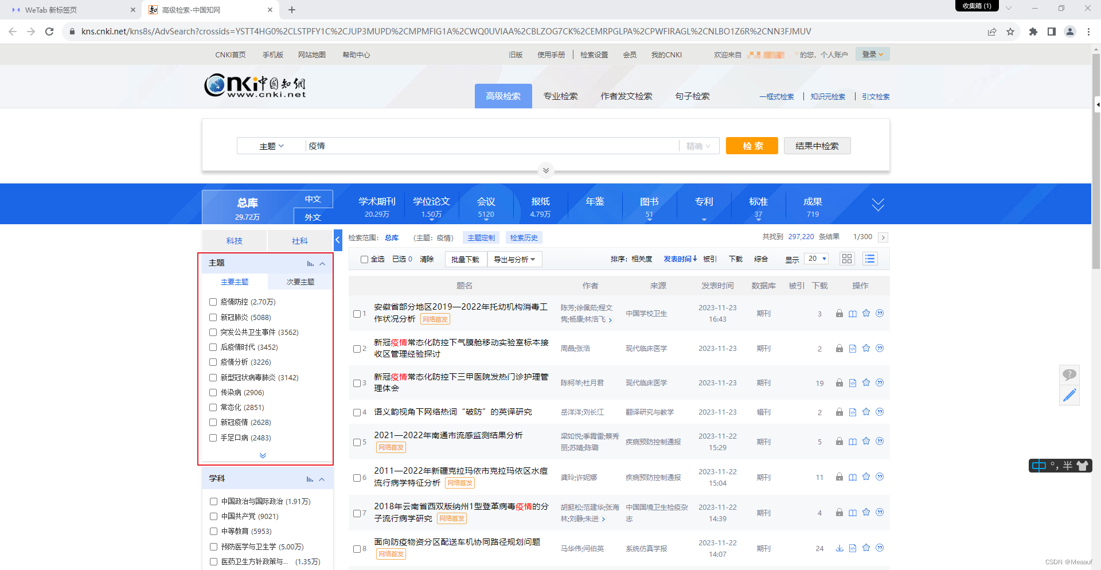The height and width of the screenshot is (570, 1101).
Task: Click the cite quote icon for row 6
Action: 880,477
